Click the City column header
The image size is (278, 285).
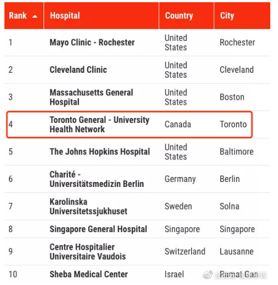tap(242, 15)
